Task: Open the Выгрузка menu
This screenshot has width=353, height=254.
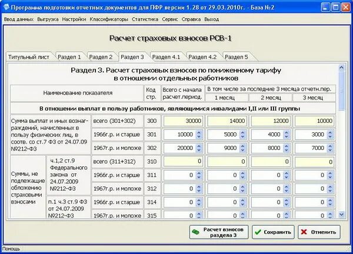Action: point(48,19)
